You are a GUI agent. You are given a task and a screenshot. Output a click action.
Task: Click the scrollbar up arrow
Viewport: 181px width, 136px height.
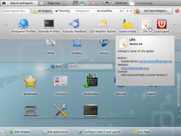(178, 73)
